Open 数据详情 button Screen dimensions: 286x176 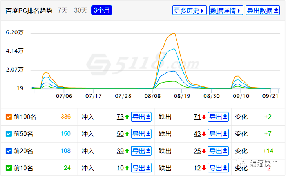point(226,11)
